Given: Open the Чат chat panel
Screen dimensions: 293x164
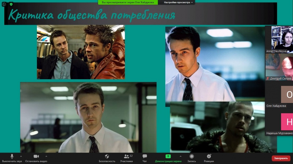Looking at the screenshot, I should tap(145, 157).
